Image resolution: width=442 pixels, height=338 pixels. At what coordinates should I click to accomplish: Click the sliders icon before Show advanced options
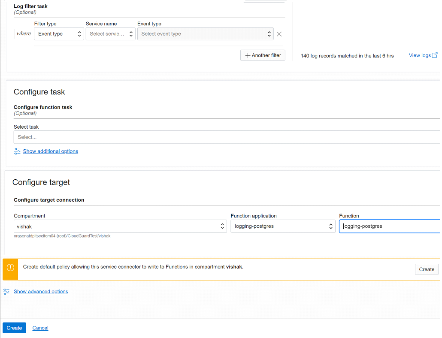pyautogui.click(x=6, y=291)
